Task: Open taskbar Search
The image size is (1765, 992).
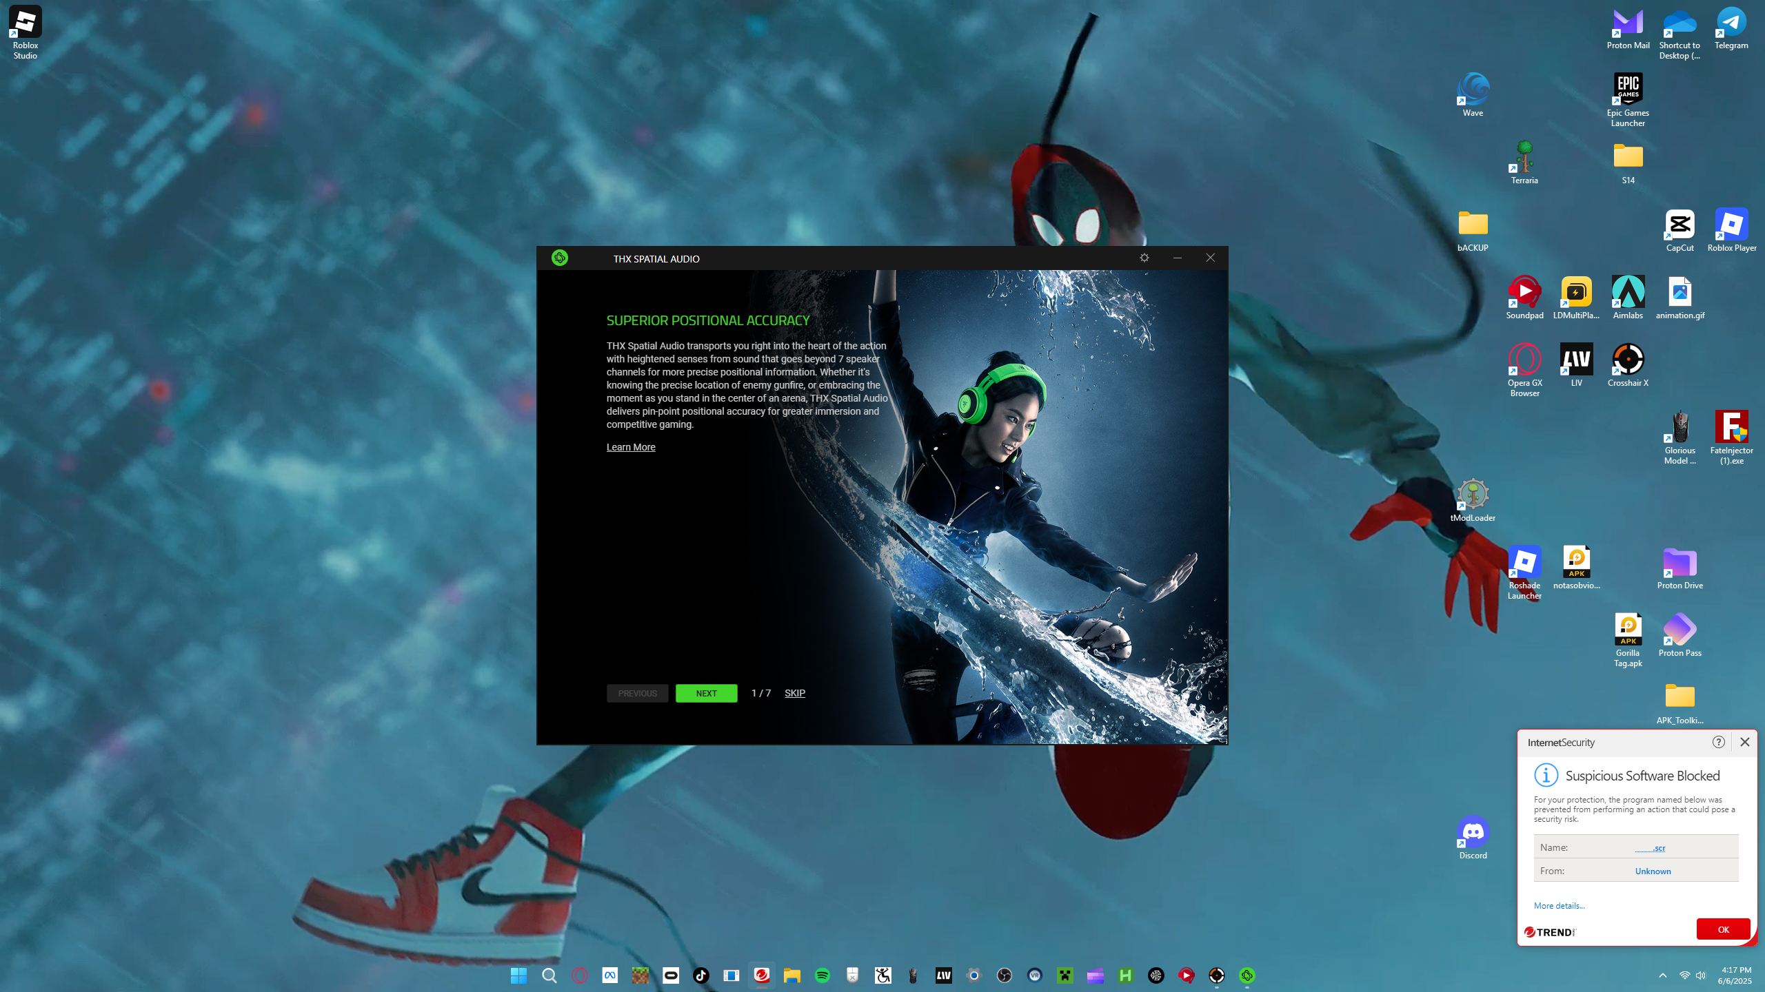Action: coord(549,975)
